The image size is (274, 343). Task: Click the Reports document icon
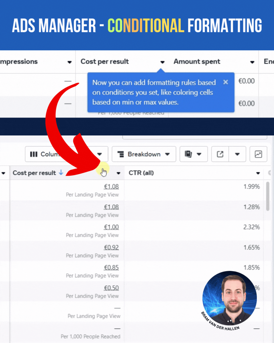(x=188, y=154)
